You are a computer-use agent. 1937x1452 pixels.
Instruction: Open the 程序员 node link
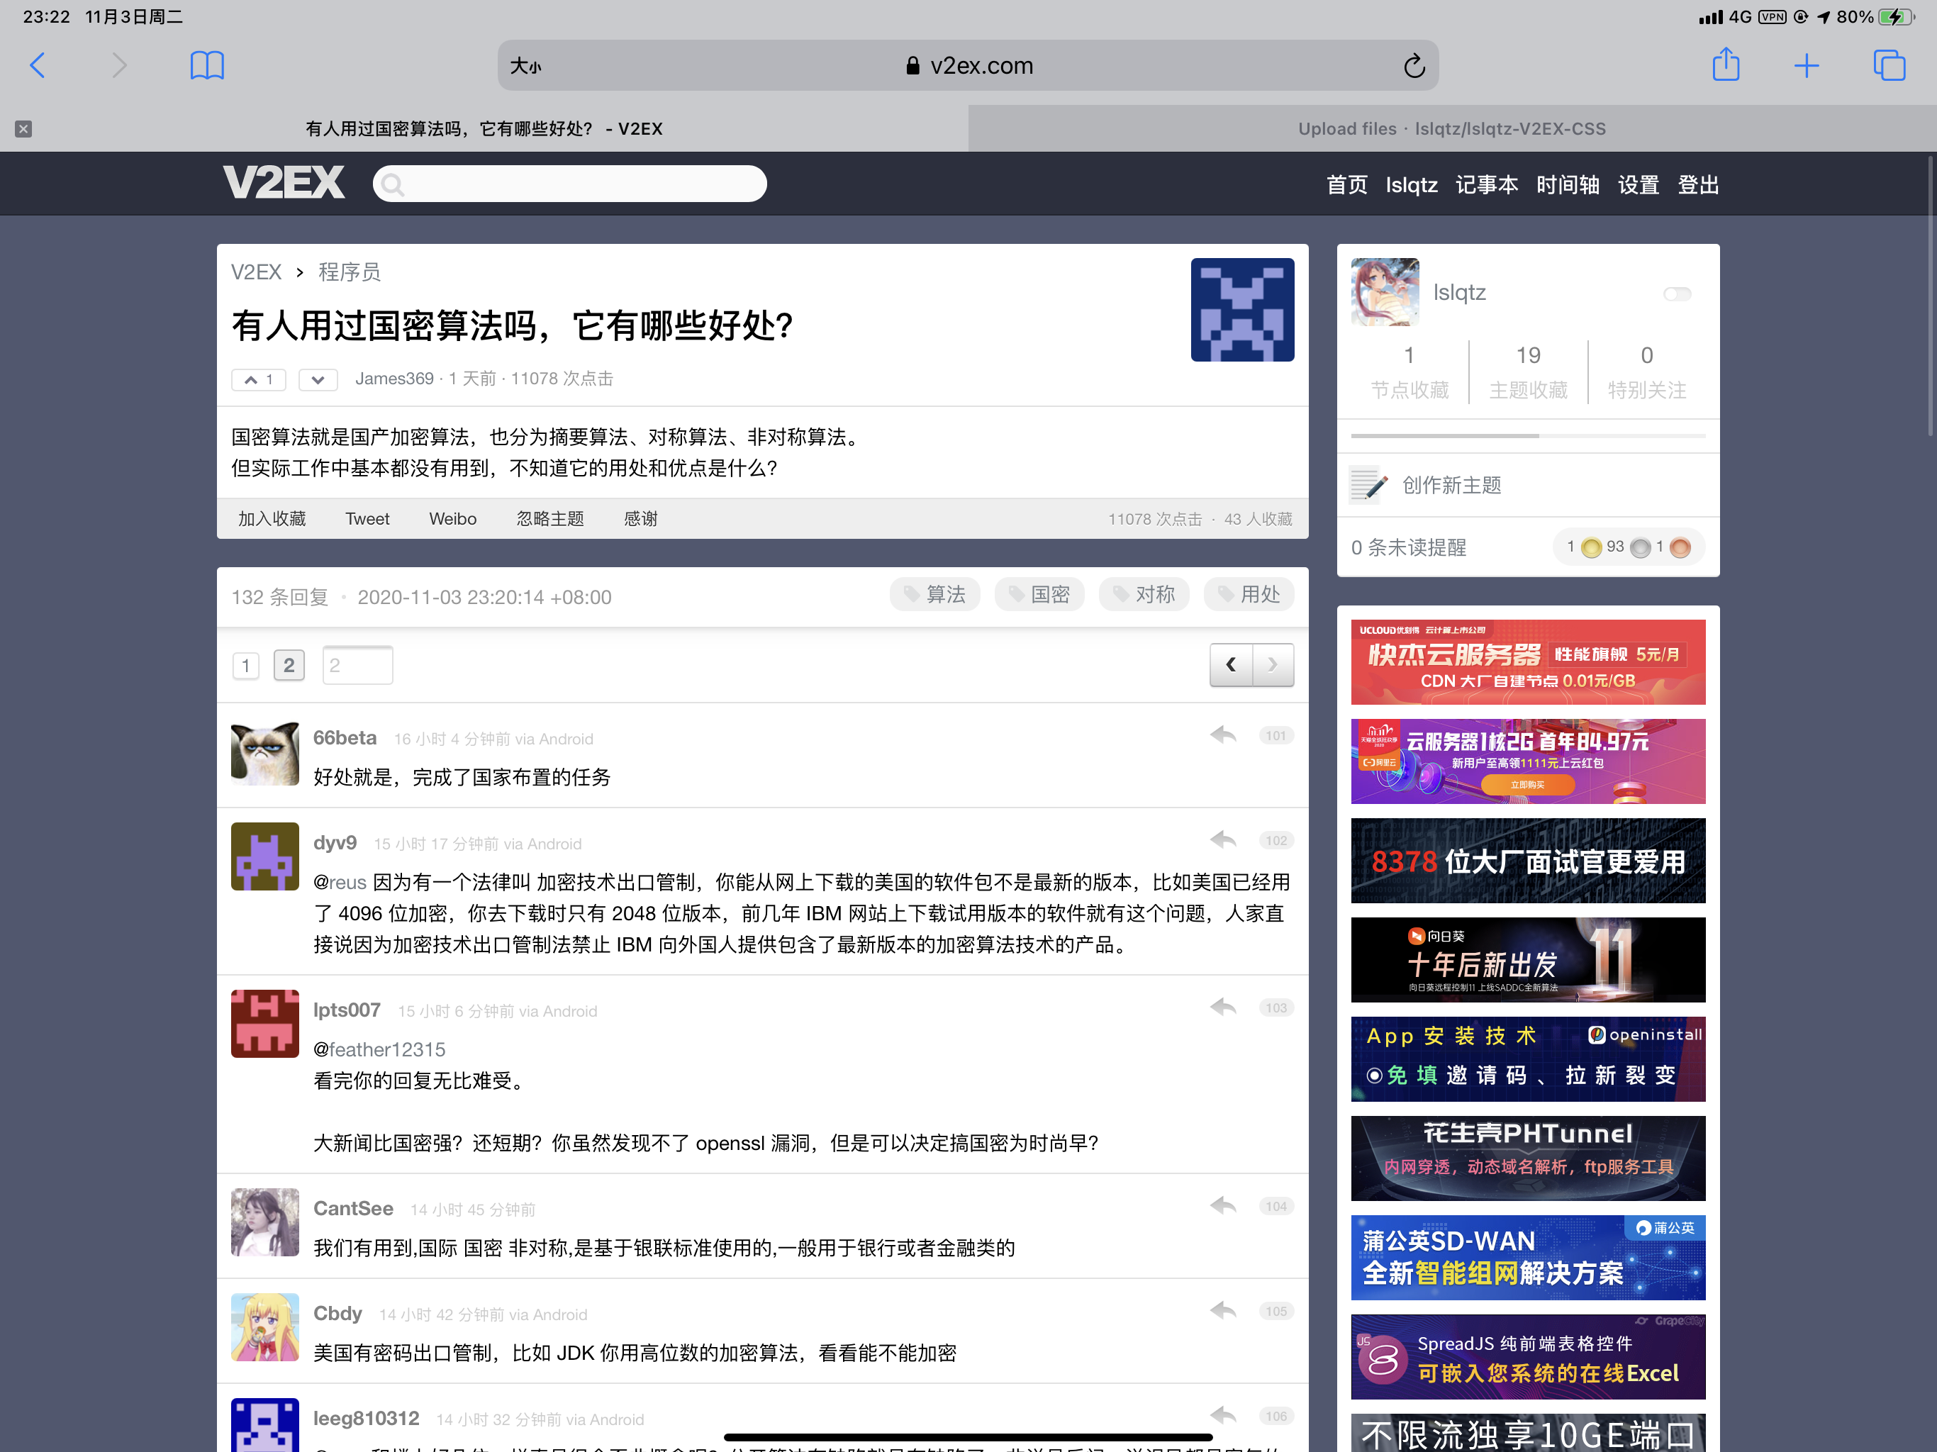click(x=350, y=272)
